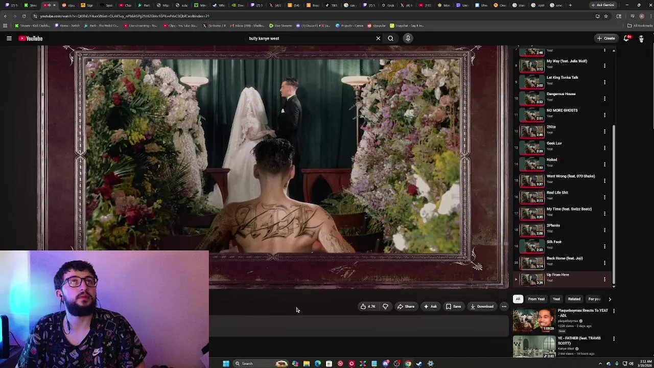Go back in Chrome

click(x=6, y=16)
